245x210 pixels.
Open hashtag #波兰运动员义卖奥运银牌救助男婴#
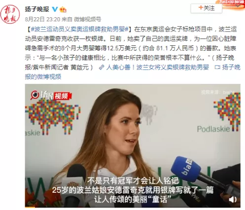(x=79, y=30)
